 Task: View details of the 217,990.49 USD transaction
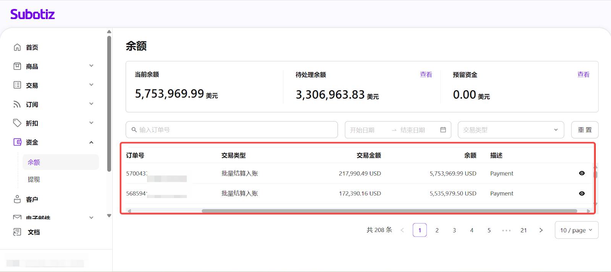[x=582, y=173]
